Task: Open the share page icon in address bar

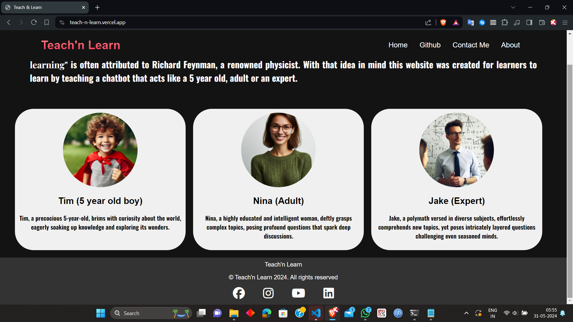Action: pyautogui.click(x=428, y=22)
